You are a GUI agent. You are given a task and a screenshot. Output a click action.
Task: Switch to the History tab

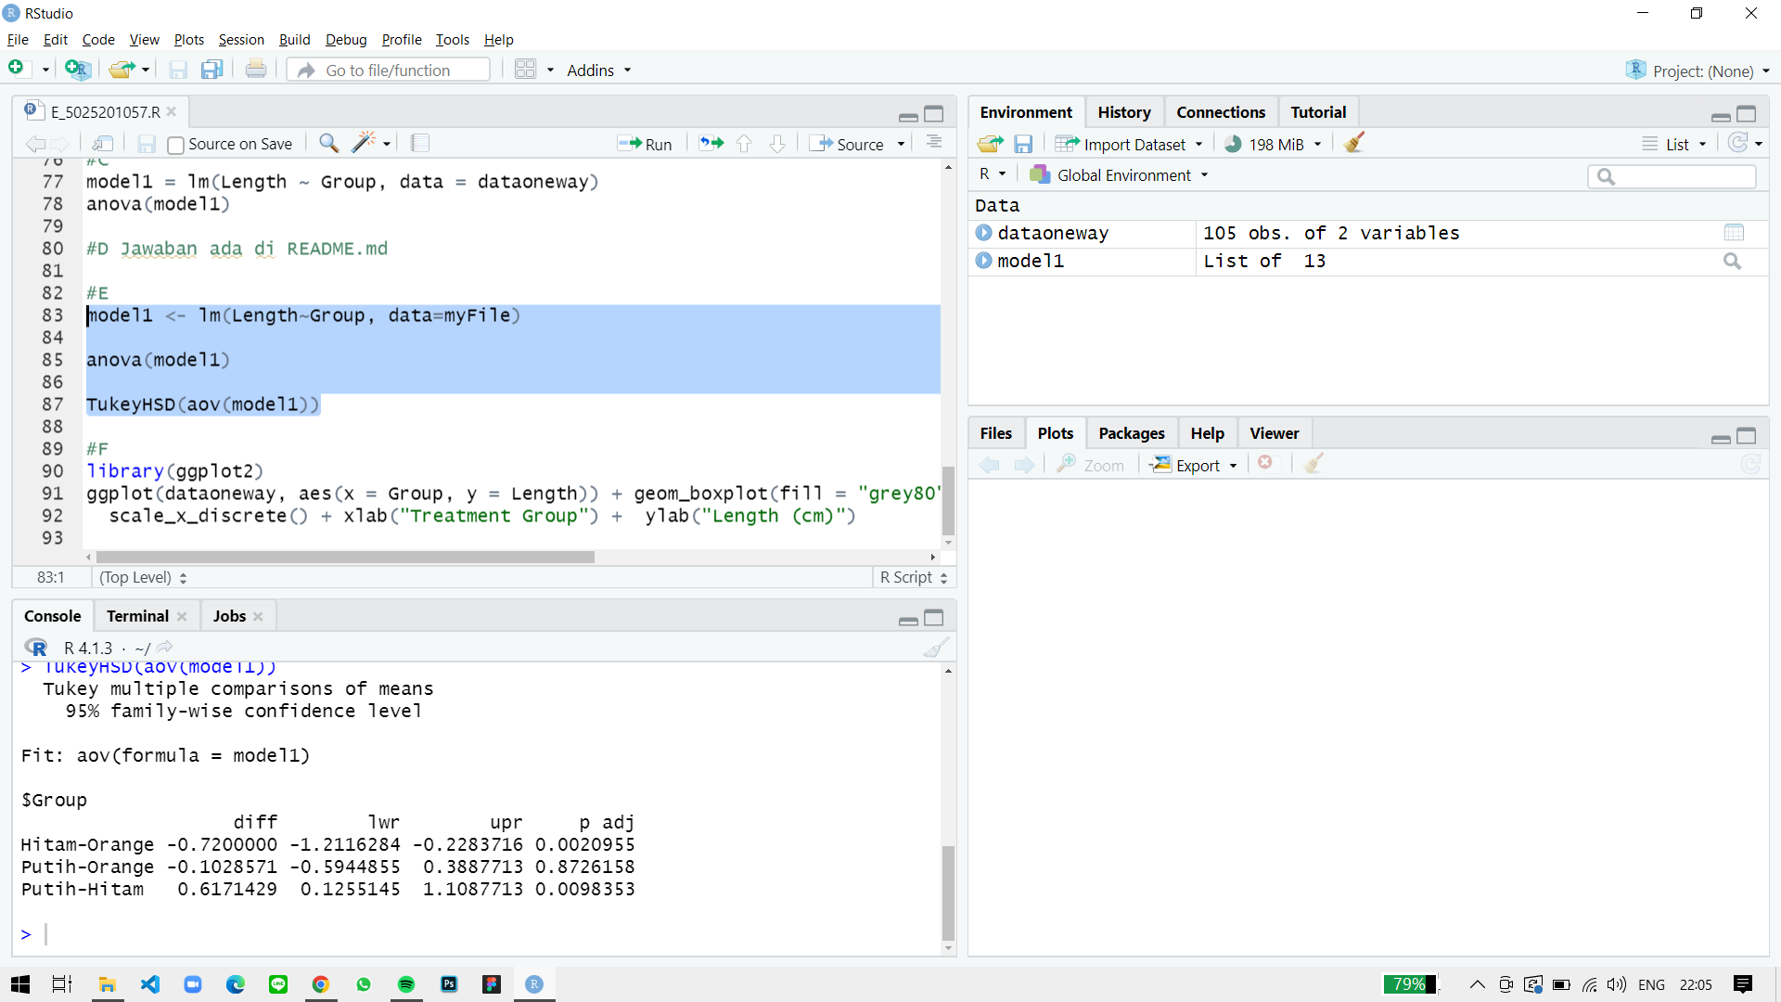1123,111
